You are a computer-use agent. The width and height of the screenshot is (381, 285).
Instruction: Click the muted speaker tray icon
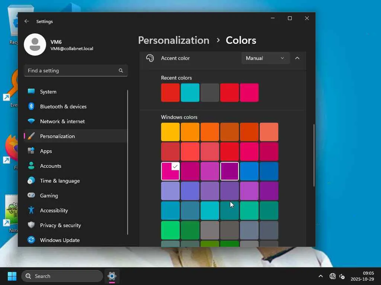pos(342,276)
